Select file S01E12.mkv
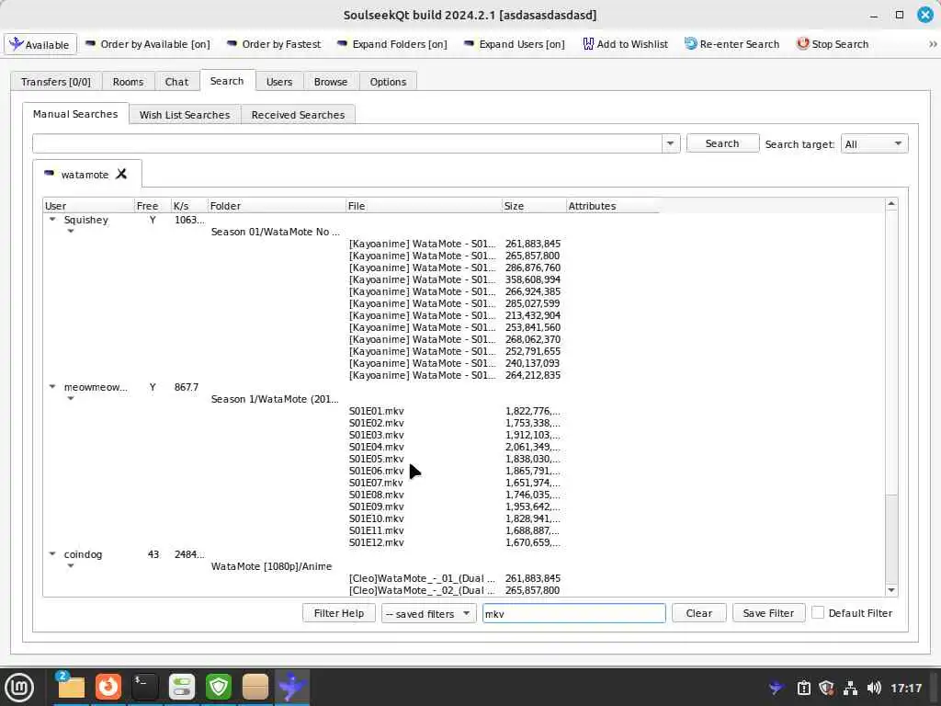 [x=376, y=542]
